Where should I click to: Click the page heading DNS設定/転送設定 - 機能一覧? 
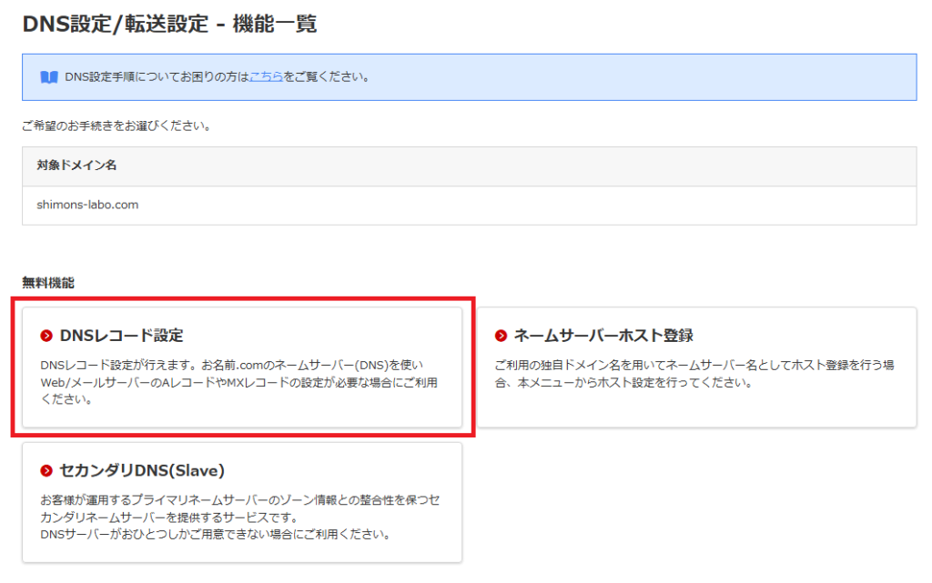169,25
